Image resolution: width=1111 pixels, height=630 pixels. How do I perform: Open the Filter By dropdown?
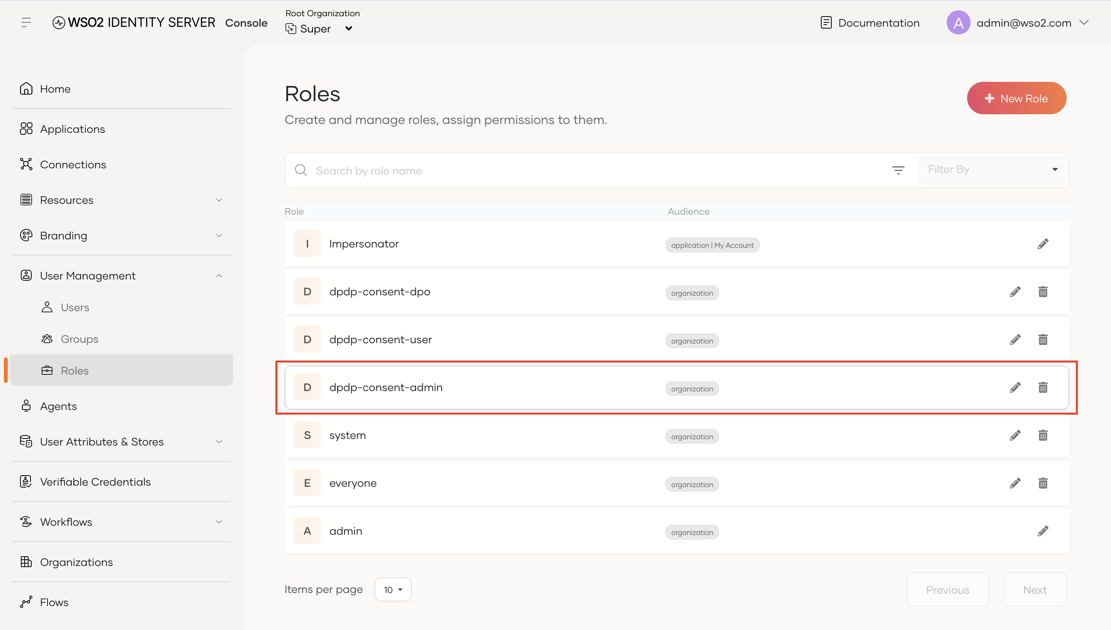tap(993, 169)
